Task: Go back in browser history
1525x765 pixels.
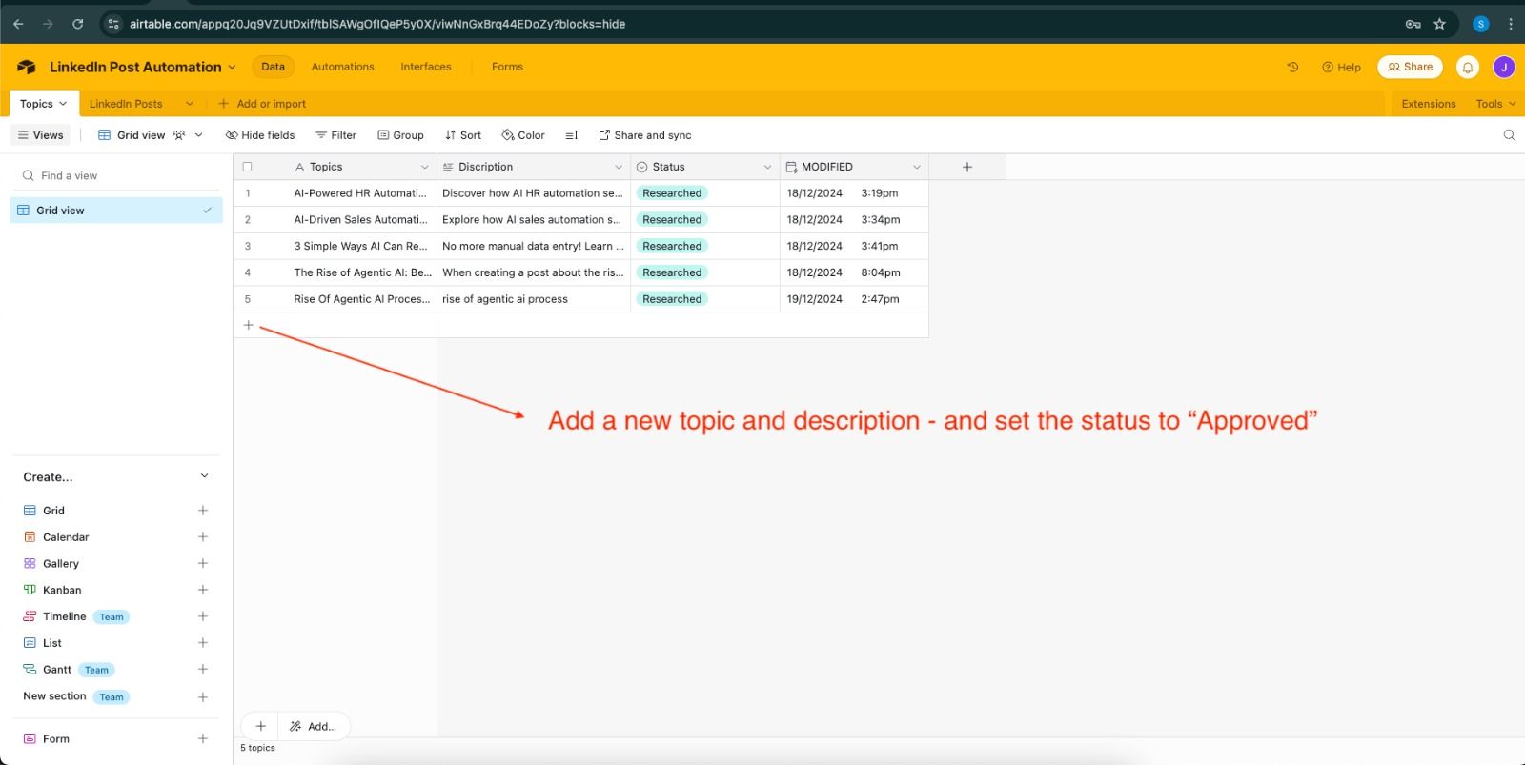Action: [x=18, y=24]
